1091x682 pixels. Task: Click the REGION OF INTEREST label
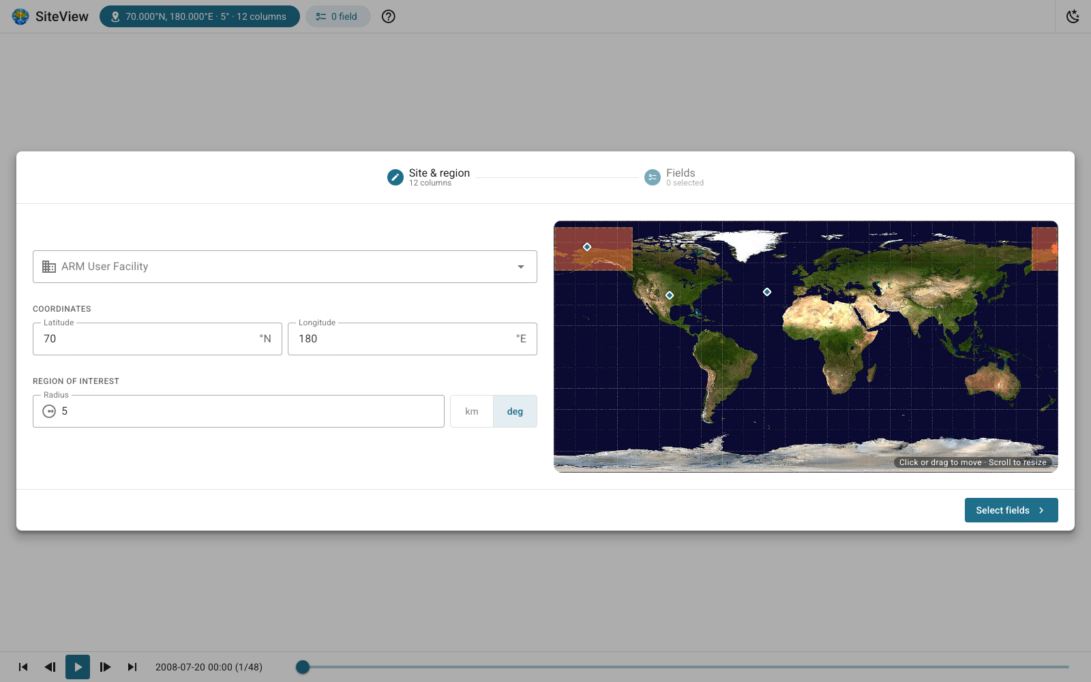click(76, 381)
